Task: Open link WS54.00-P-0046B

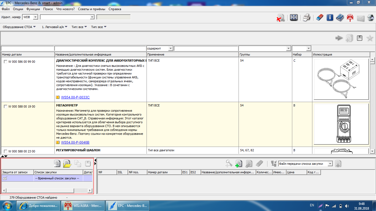Action: pyautogui.click(x=75, y=142)
